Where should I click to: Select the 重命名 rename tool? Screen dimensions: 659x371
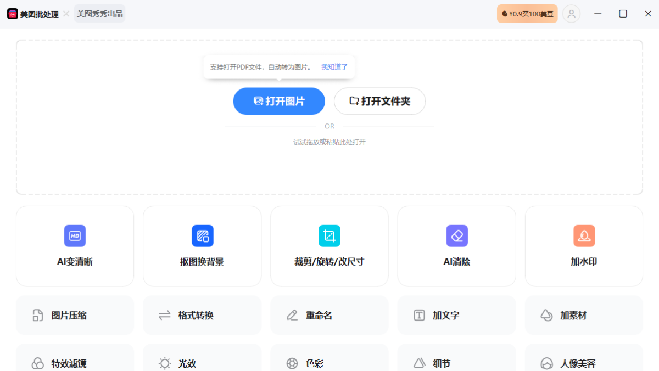pos(329,315)
